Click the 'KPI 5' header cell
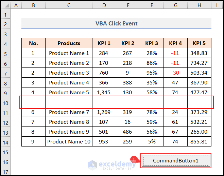 point(199,43)
